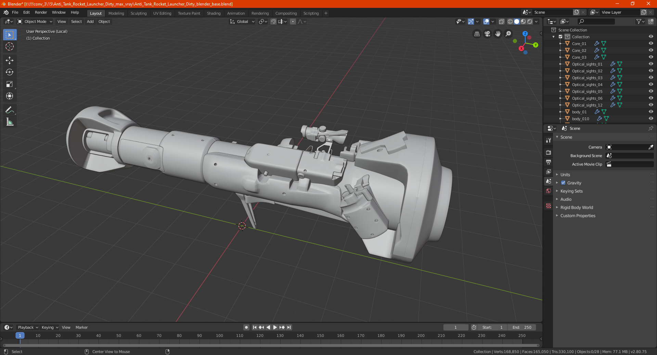
Task: Click Camera field eyedropper icon
Action: pyautogui.click(x=650, y=147)
